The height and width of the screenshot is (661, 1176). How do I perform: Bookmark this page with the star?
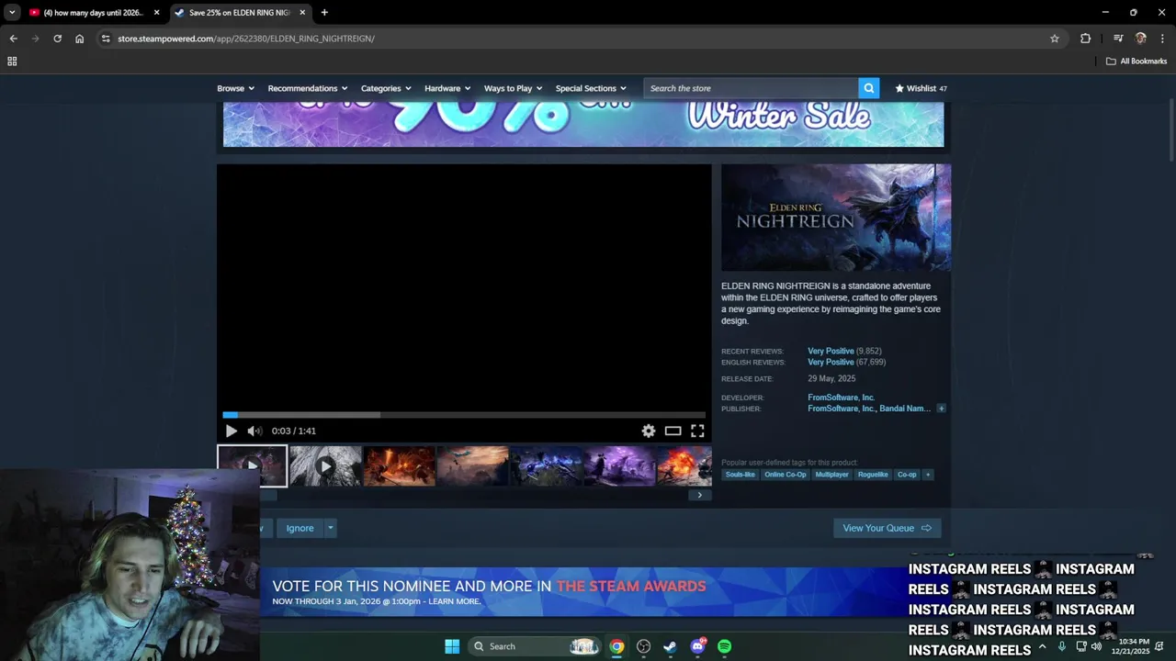(x=1055, y=39)
